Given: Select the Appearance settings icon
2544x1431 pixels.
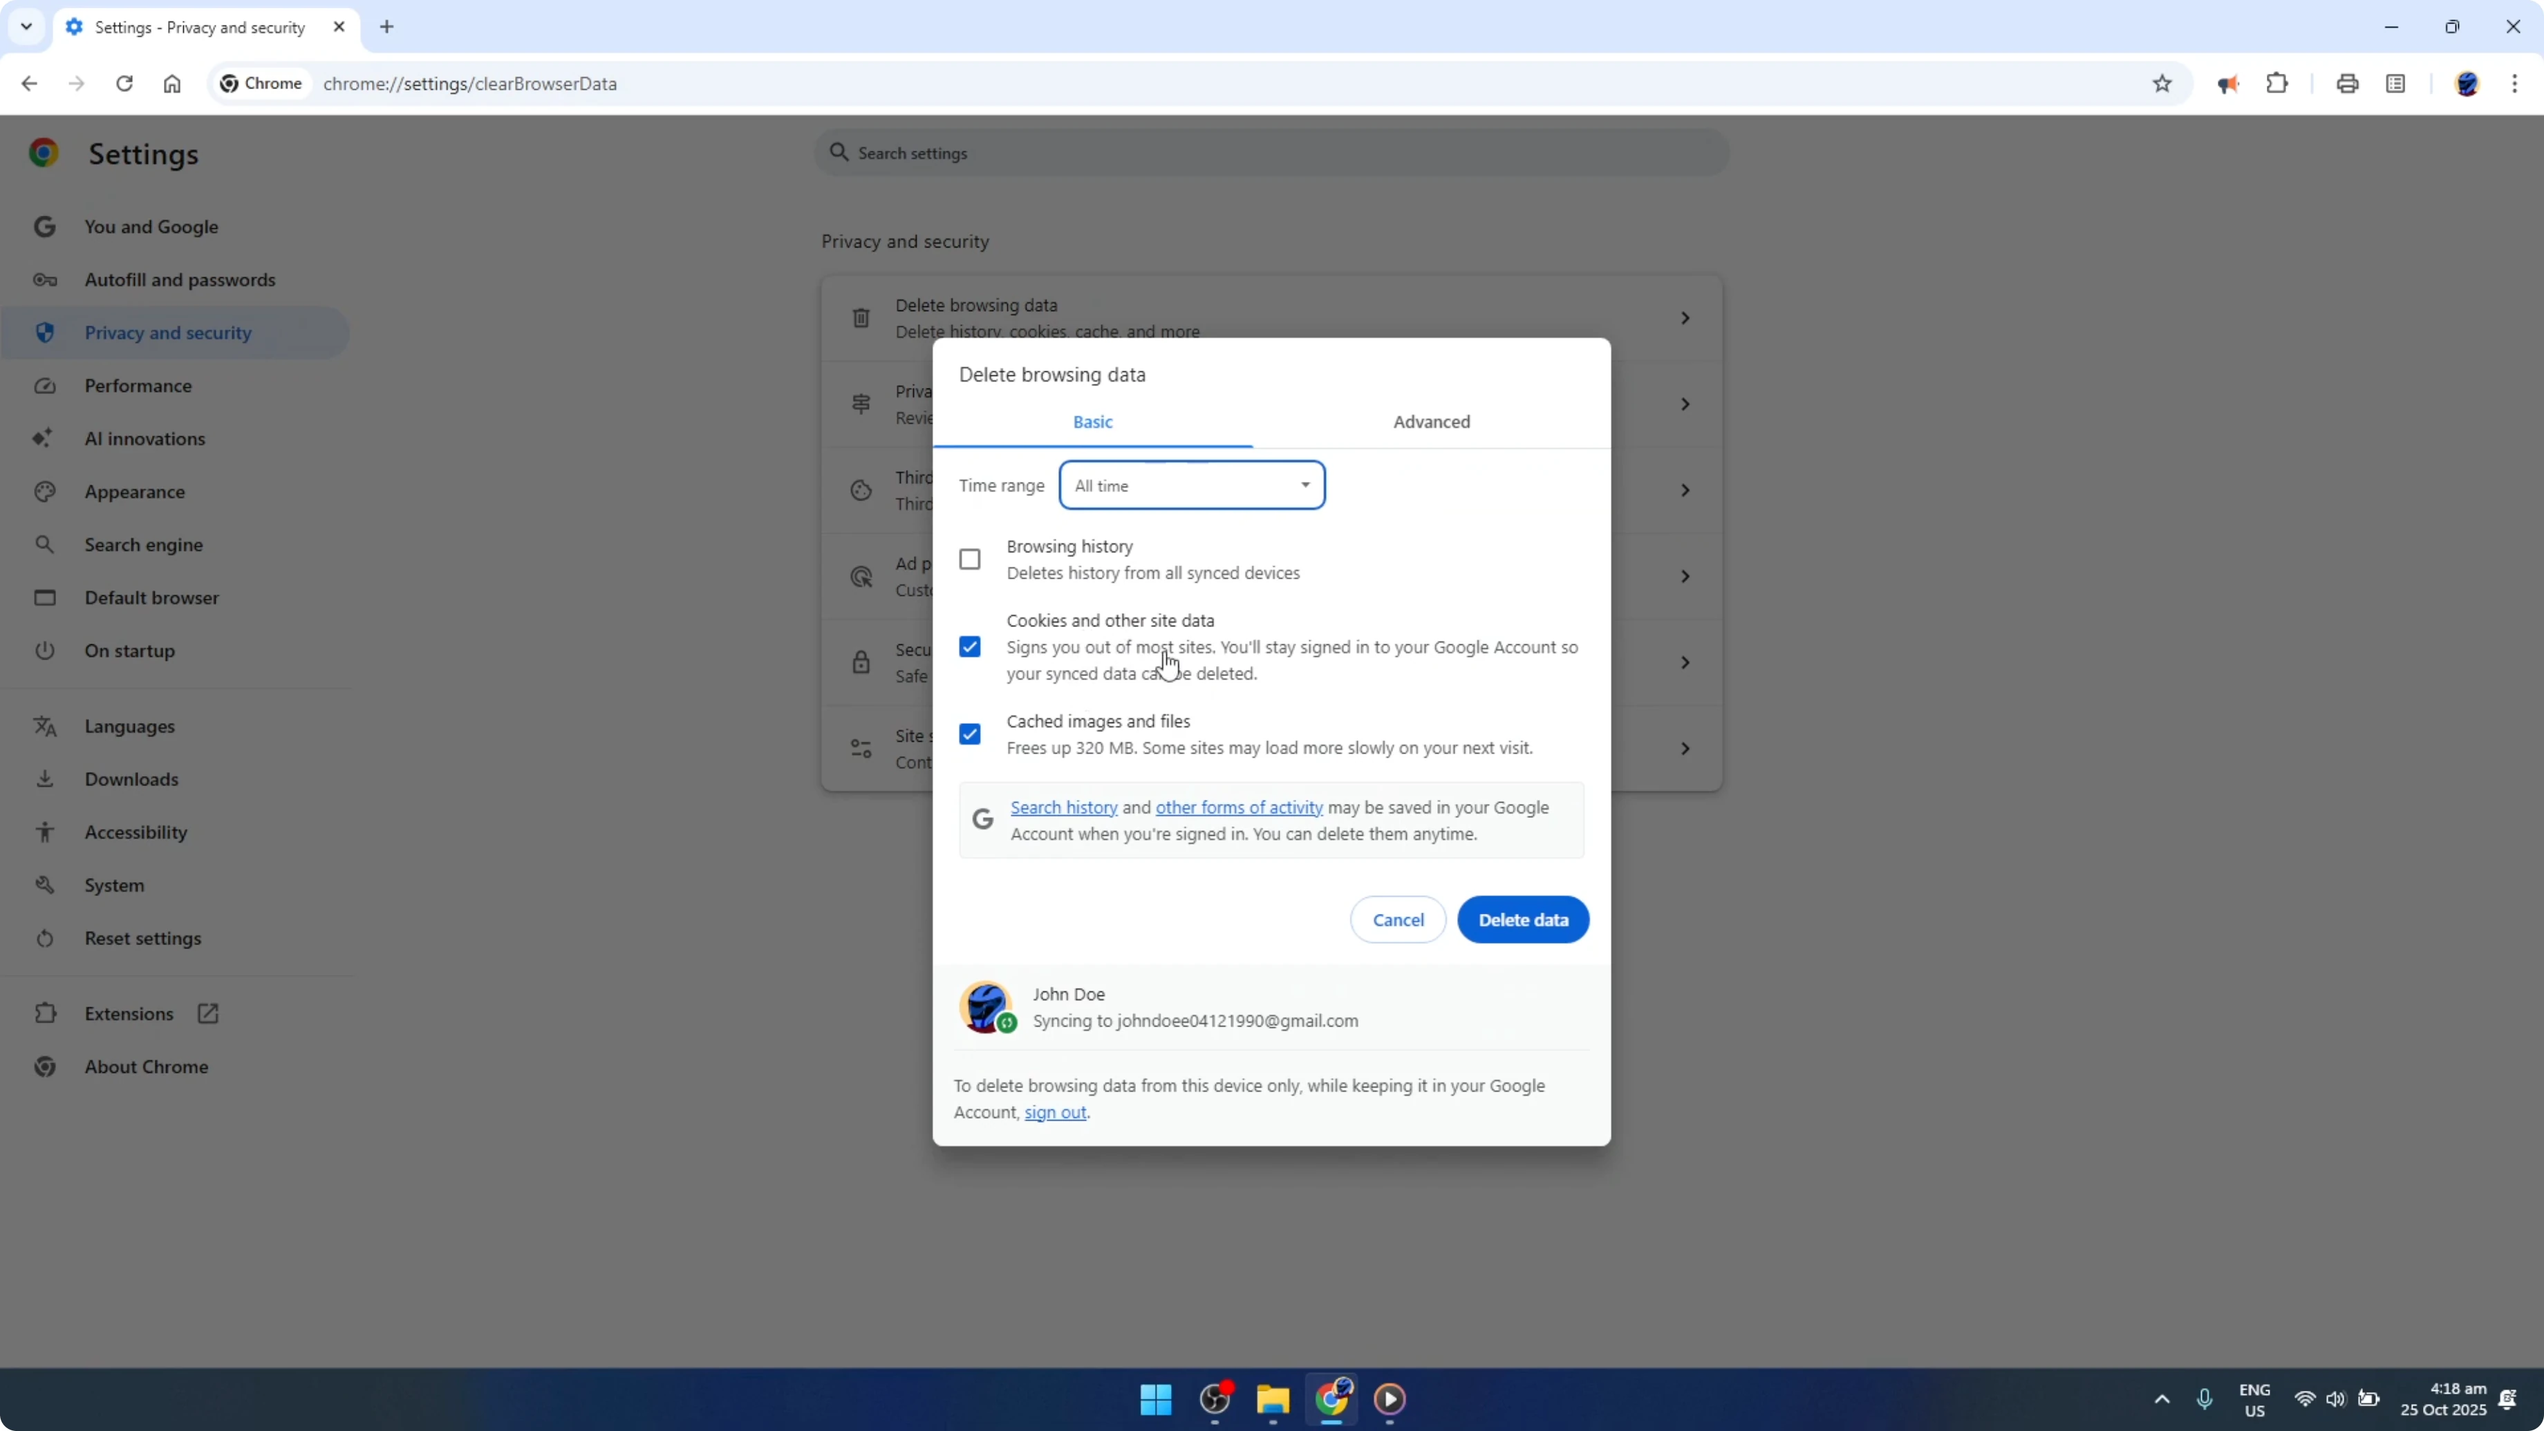Looking at the screenshot, I should coord(44,491).
